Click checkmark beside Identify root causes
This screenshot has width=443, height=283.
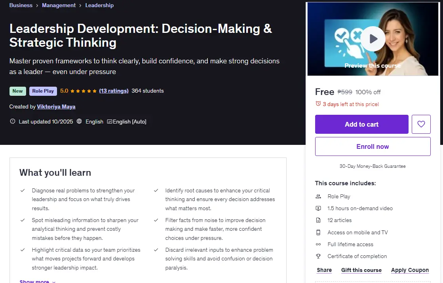pos(156,190)
